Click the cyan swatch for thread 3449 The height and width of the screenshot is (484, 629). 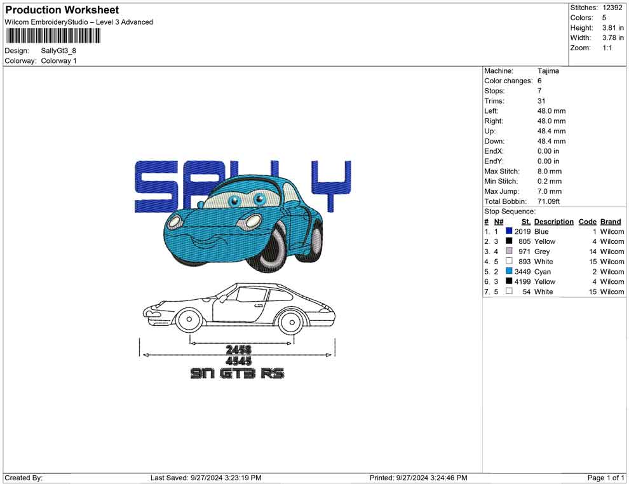click(x=509, y=271)
